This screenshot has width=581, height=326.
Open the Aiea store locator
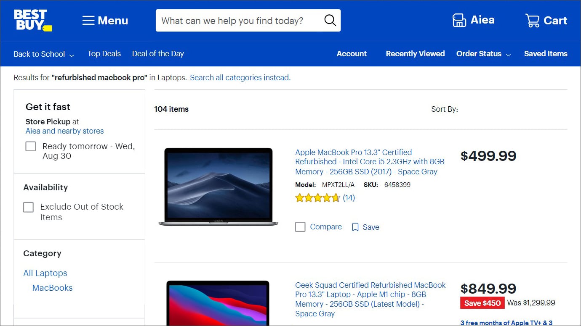(x=473, y=20)
